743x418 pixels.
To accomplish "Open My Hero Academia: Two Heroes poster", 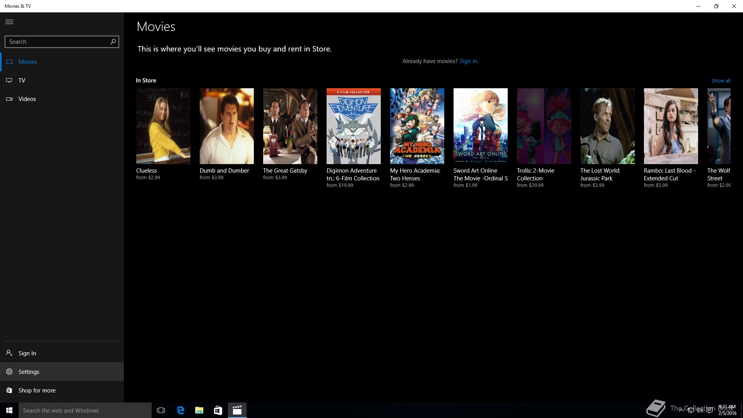I will click(x=417, y=126).
